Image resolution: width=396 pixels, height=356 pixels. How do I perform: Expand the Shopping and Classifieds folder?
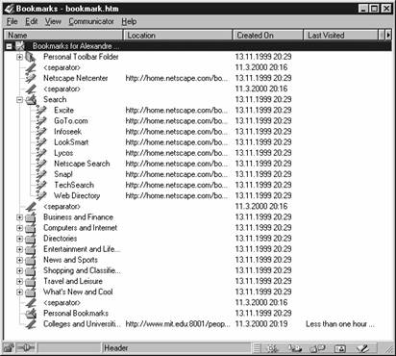point(19,271)
